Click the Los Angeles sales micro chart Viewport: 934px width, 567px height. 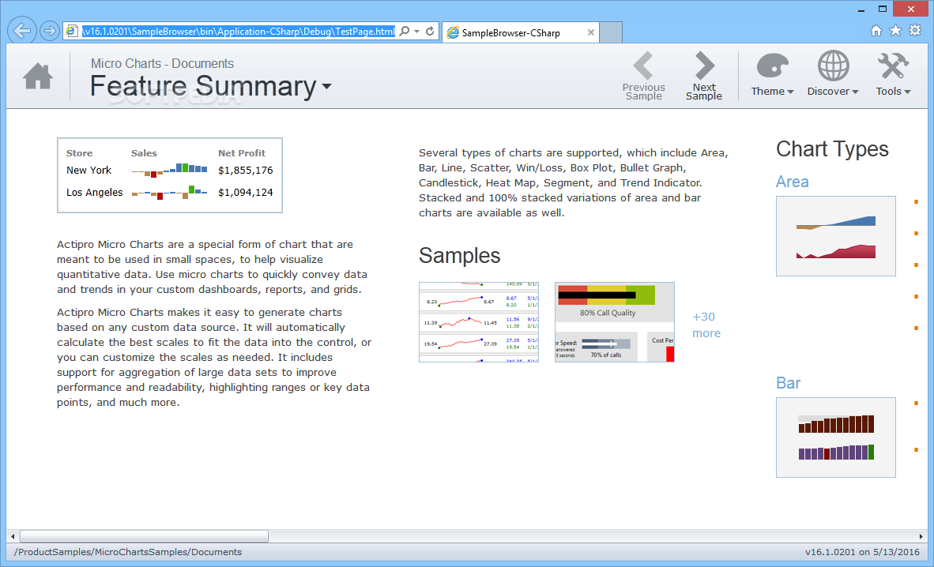coord(169,193)
